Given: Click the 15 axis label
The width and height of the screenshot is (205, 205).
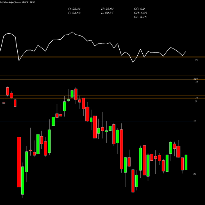Looking at the screenshot, I should click(197, 82).
